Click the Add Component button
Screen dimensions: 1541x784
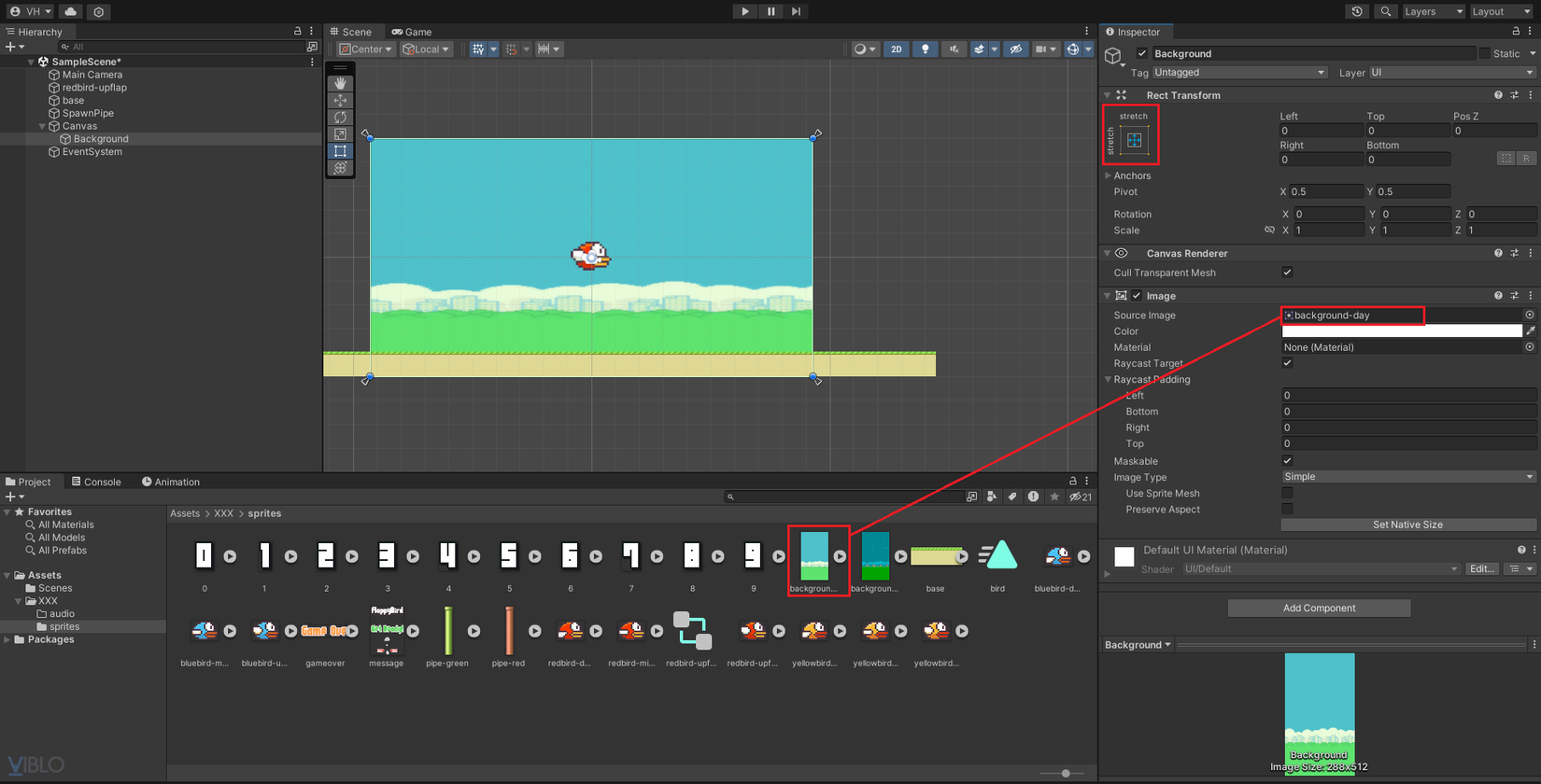tap(1319, 609)
